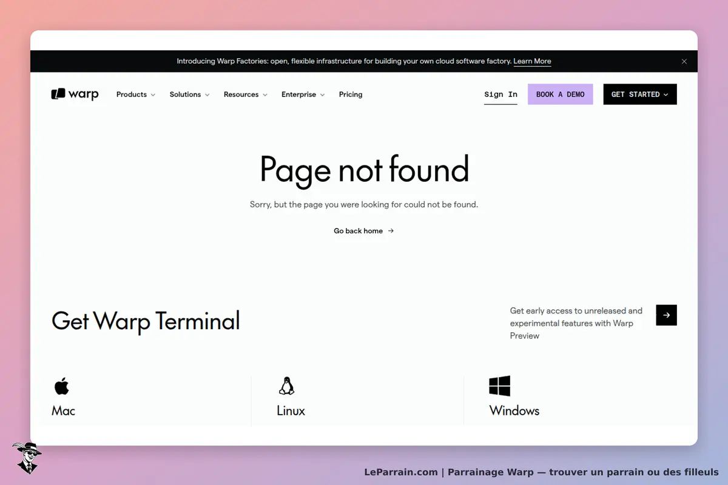Click the Get Warp Terminal heading
Viewport: 728px width, 485px height.
click(x=146, y=321)
